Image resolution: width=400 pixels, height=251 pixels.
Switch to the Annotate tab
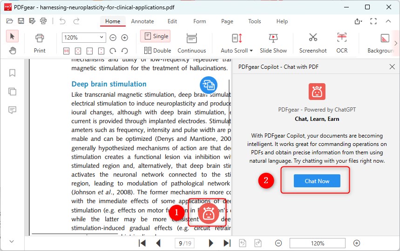(142, 21)
